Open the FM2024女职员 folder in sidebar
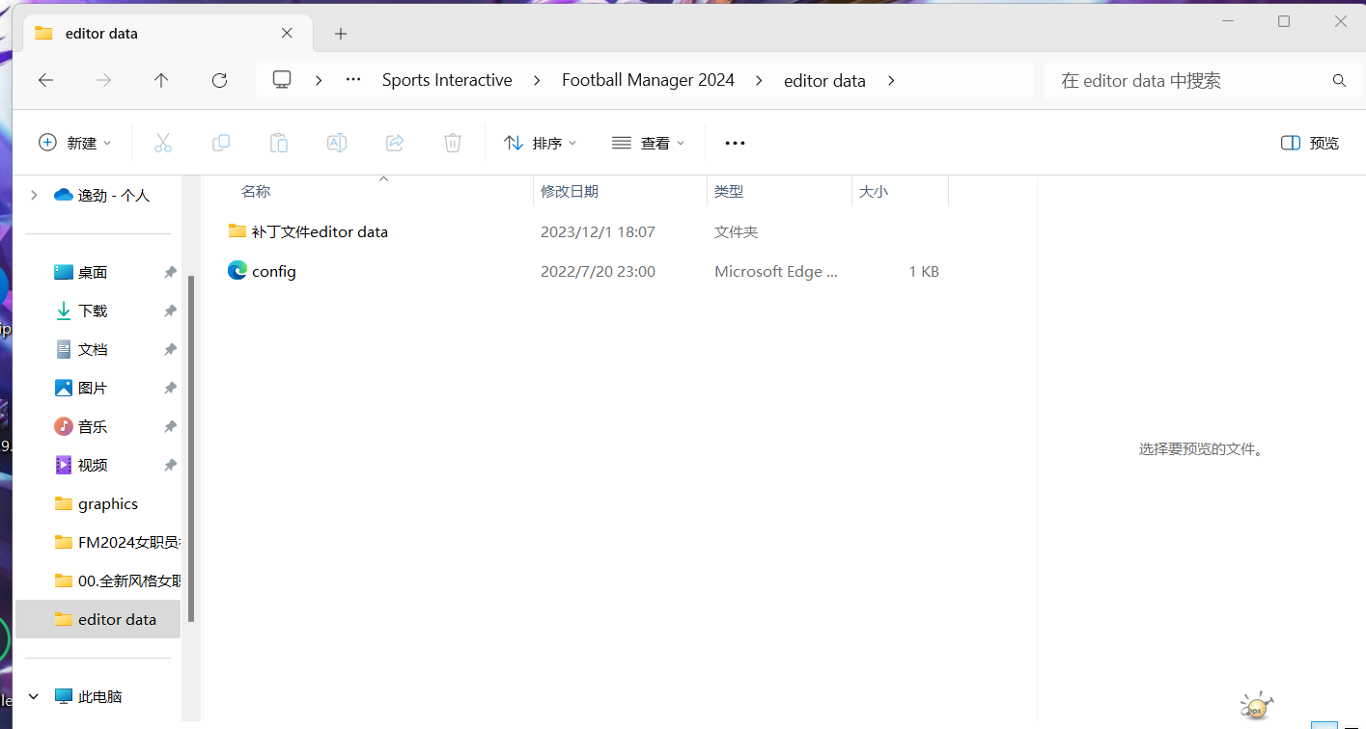Viewport: 1366px width, 729px height. 118,542
